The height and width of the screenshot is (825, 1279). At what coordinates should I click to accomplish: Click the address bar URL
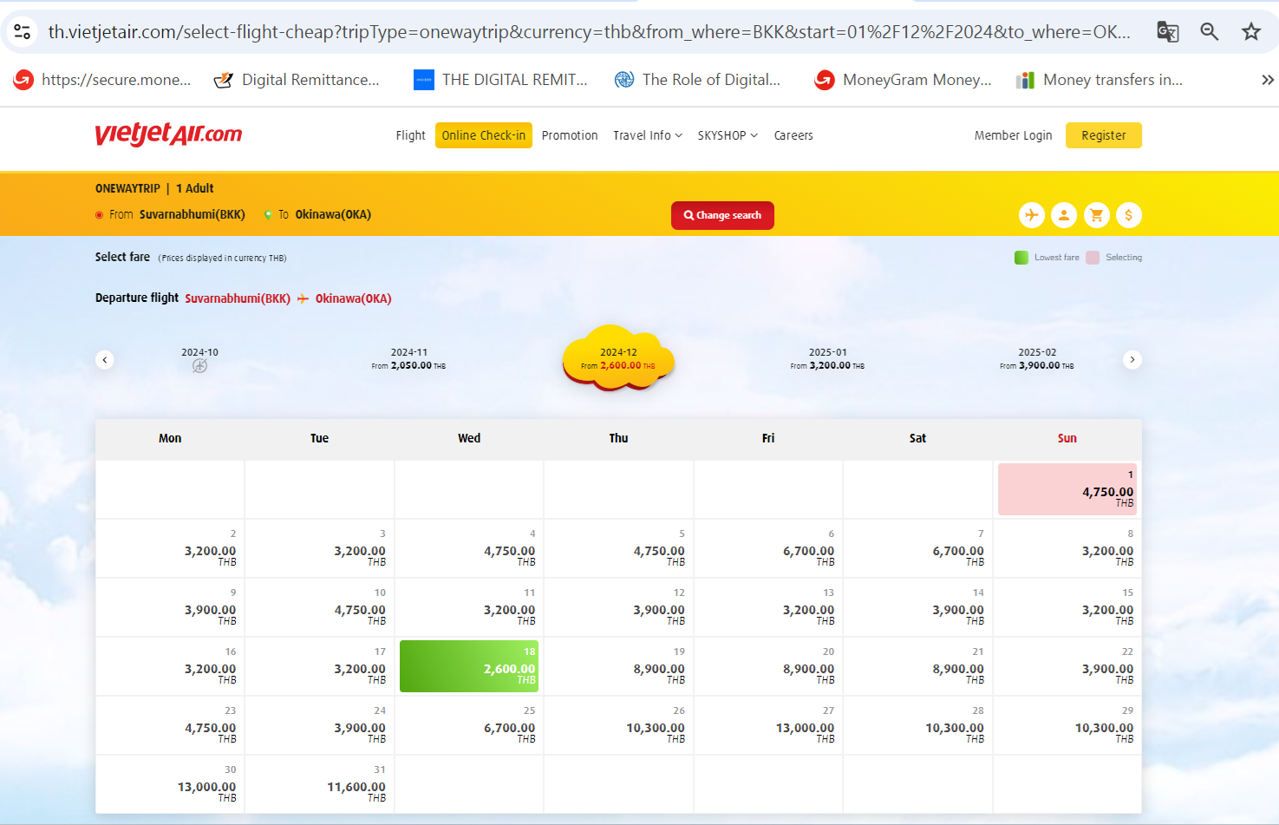click(x=590, y=32)
